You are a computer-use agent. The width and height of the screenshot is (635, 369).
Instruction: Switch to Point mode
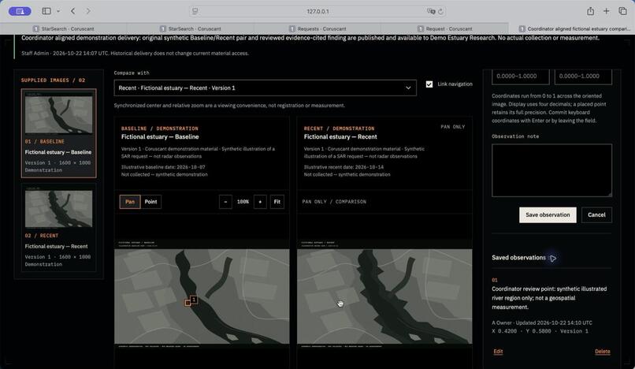pyautogui.click(x=150, y=202)
